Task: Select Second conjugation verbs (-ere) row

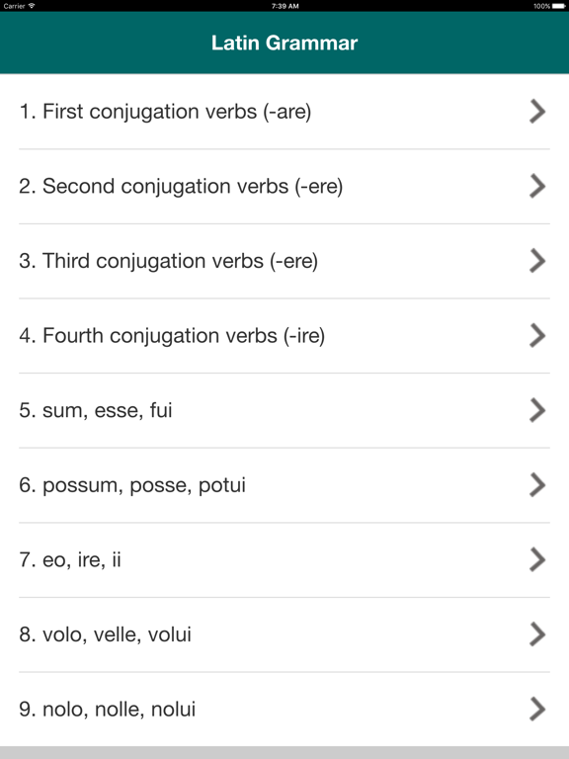Action: tap(284, 187)
